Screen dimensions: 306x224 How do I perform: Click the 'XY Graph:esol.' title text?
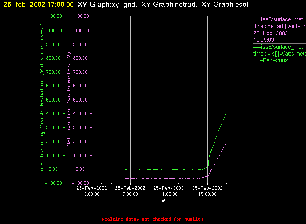click(x=225, y=5)
